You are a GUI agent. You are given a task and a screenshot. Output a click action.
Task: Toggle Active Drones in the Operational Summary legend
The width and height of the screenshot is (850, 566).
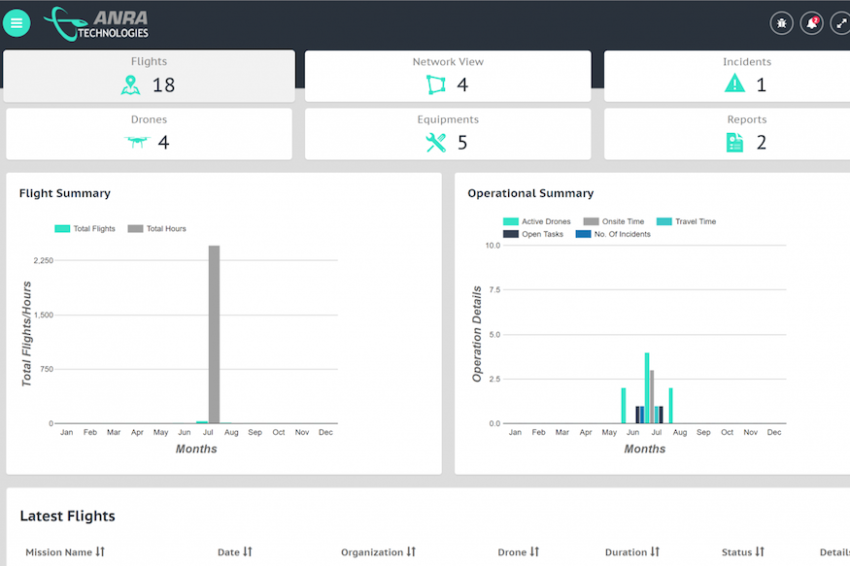(x=537, y=221)
